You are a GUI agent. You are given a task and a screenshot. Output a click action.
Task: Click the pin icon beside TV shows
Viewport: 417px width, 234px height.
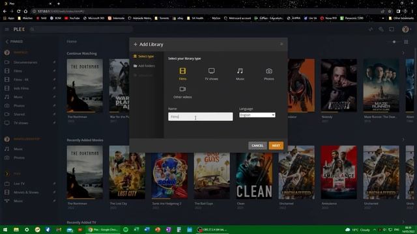pos(54,123)
